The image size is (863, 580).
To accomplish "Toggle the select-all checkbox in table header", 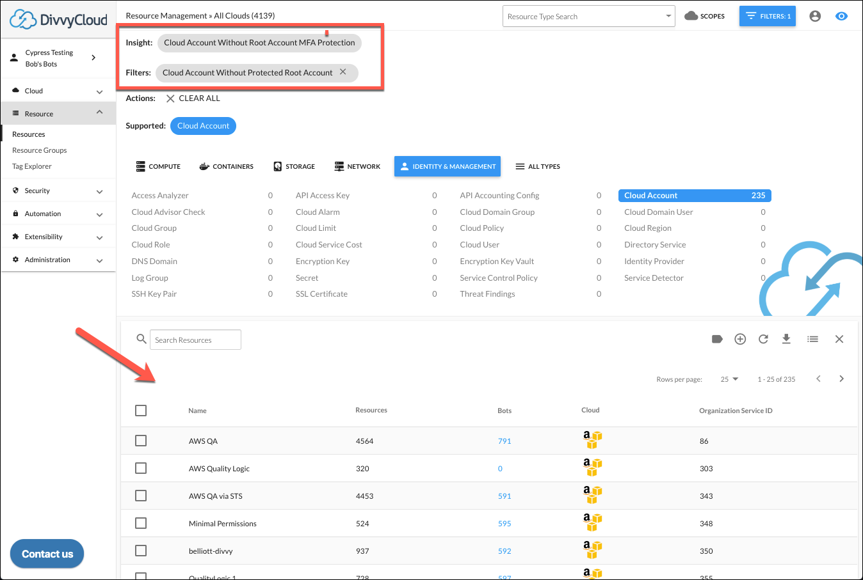I will click(x=141, y=411).
